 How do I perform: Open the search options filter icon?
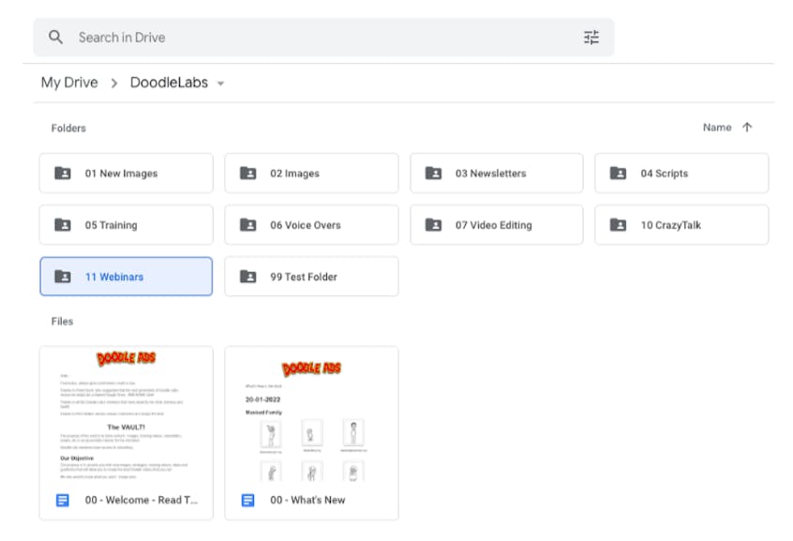591,38
